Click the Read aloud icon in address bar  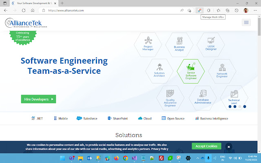pyautogui.click(x=182, y=11)
